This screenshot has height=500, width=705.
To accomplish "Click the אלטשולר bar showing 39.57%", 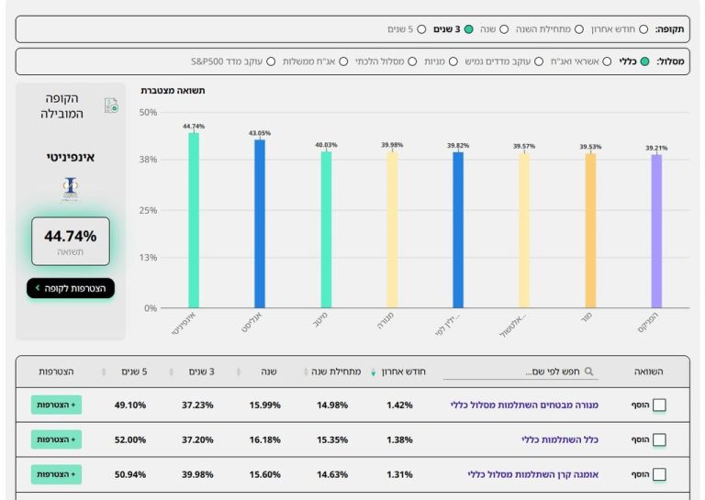I will pyautogui.click(x=524, y=230).
